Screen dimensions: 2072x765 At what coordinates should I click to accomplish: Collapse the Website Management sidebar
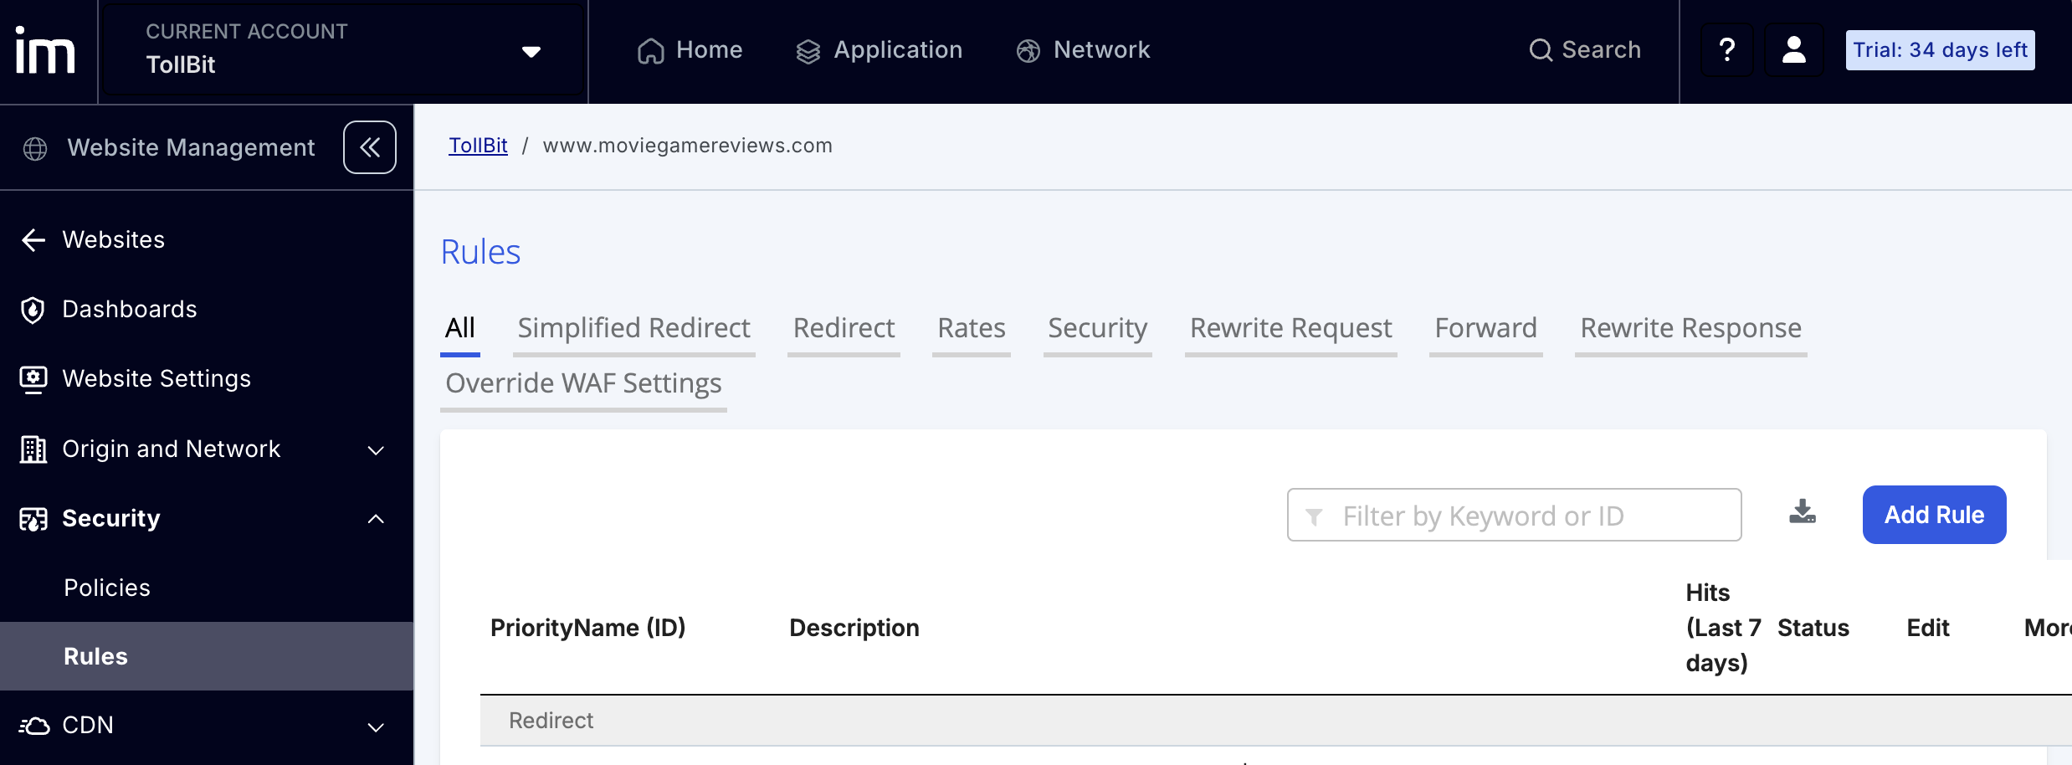369,146
